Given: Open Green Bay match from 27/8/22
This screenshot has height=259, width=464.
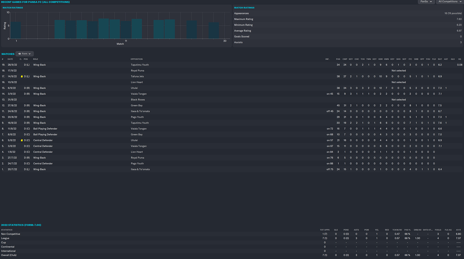Looking at the screenshot, I should tap(136, 105).
